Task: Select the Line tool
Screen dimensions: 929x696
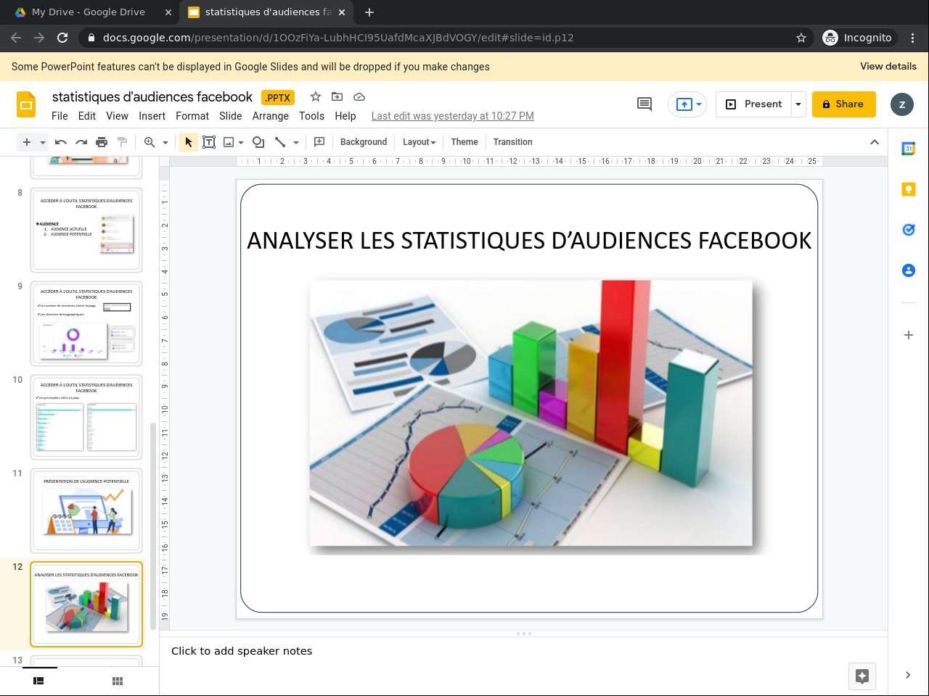Action: coord(280,142)
